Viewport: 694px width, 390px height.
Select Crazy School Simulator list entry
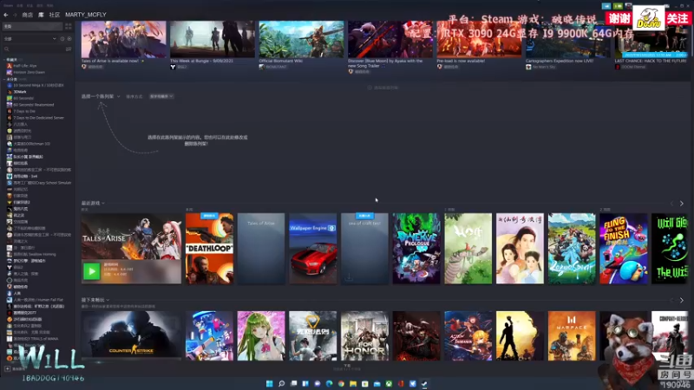[39, 183]
